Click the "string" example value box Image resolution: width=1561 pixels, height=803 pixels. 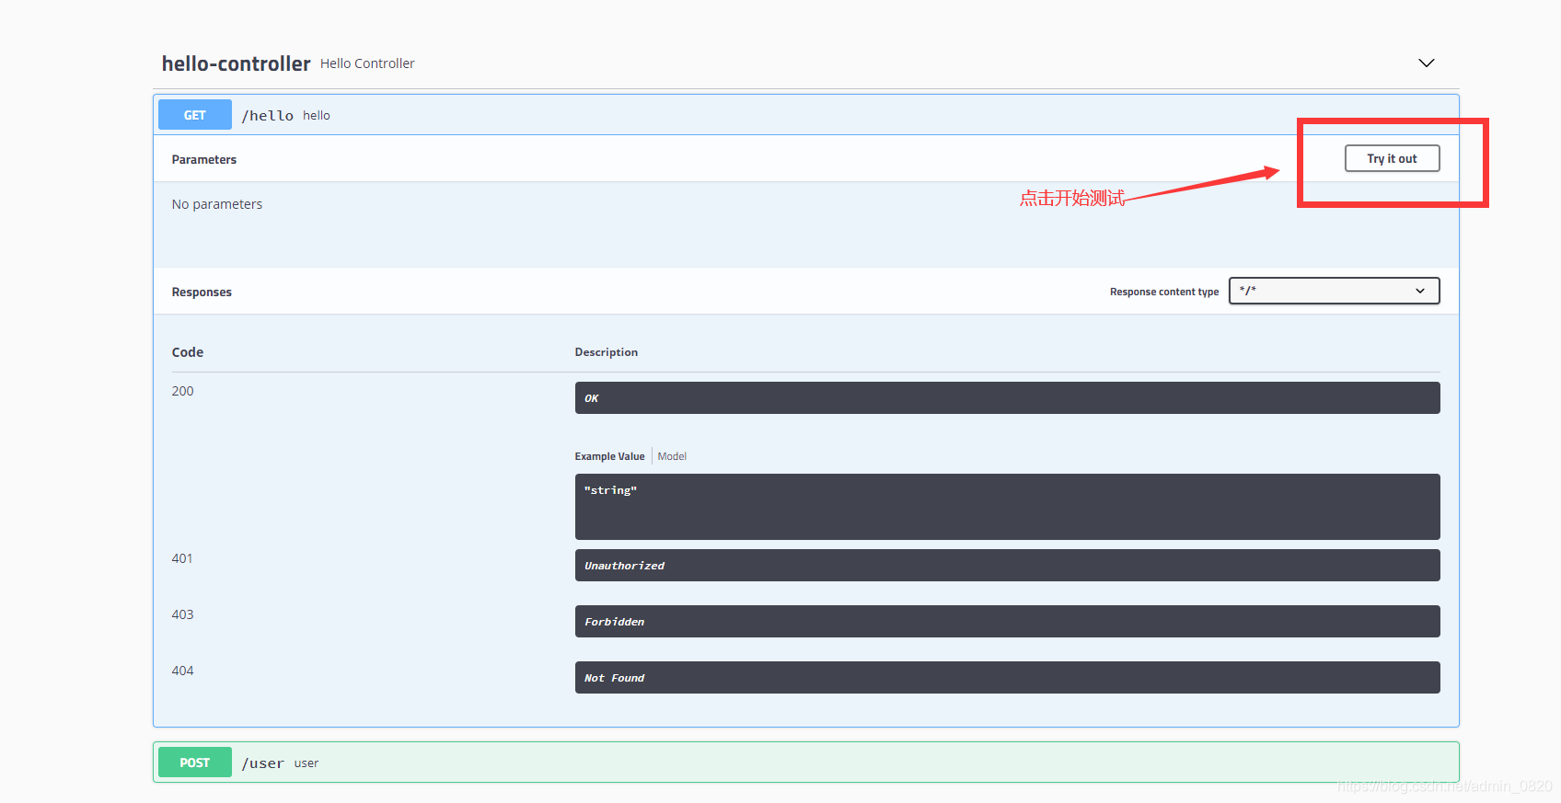(1007, 507)
